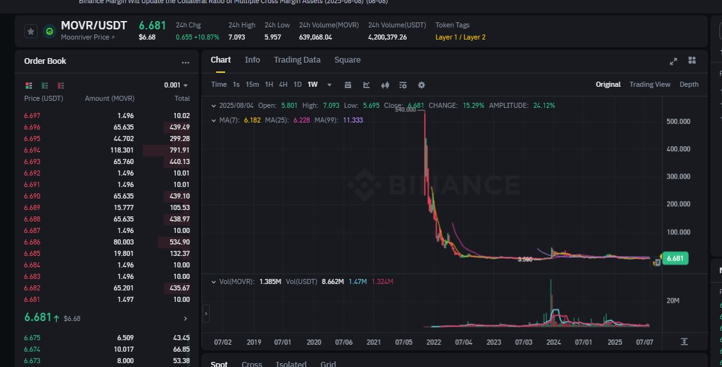The image size is (722, 367).
Task: Open the technical indicators icon in chart toolbar
Action: click(x=366, y=85)
